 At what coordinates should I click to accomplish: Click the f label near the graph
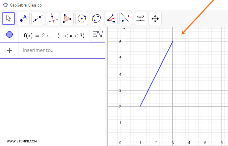[145, 107]
